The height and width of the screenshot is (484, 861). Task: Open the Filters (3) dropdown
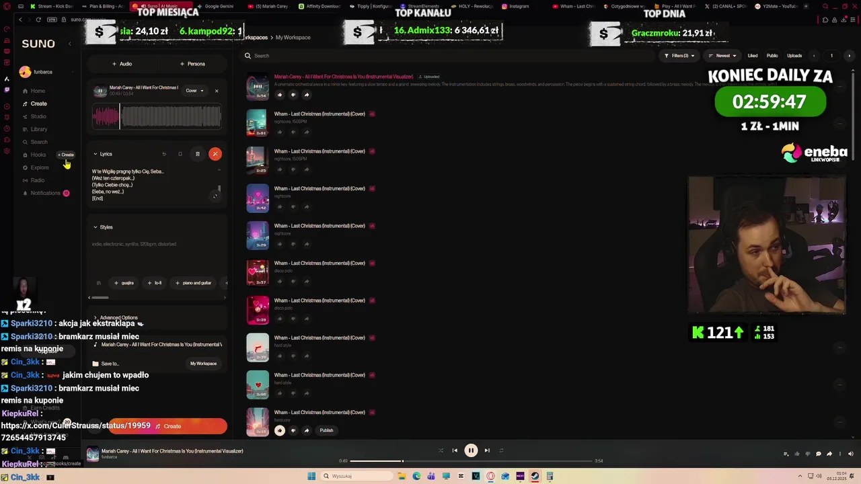(x=679, y=56)
